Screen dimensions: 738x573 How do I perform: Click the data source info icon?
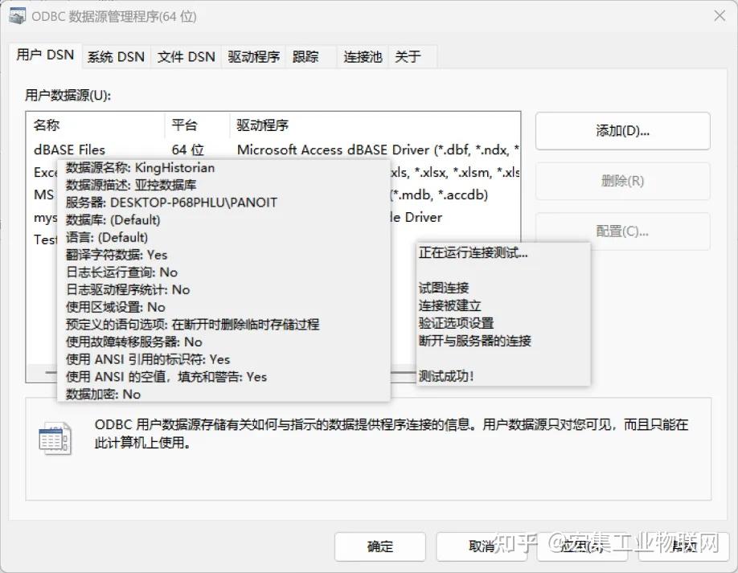click(55, 439)
